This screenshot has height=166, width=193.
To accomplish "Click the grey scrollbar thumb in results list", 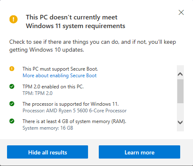I will click(180, 91).
